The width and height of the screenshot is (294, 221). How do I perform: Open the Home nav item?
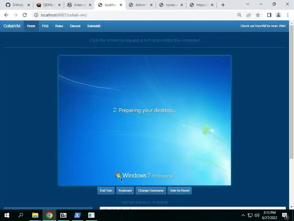pos(31,26)
